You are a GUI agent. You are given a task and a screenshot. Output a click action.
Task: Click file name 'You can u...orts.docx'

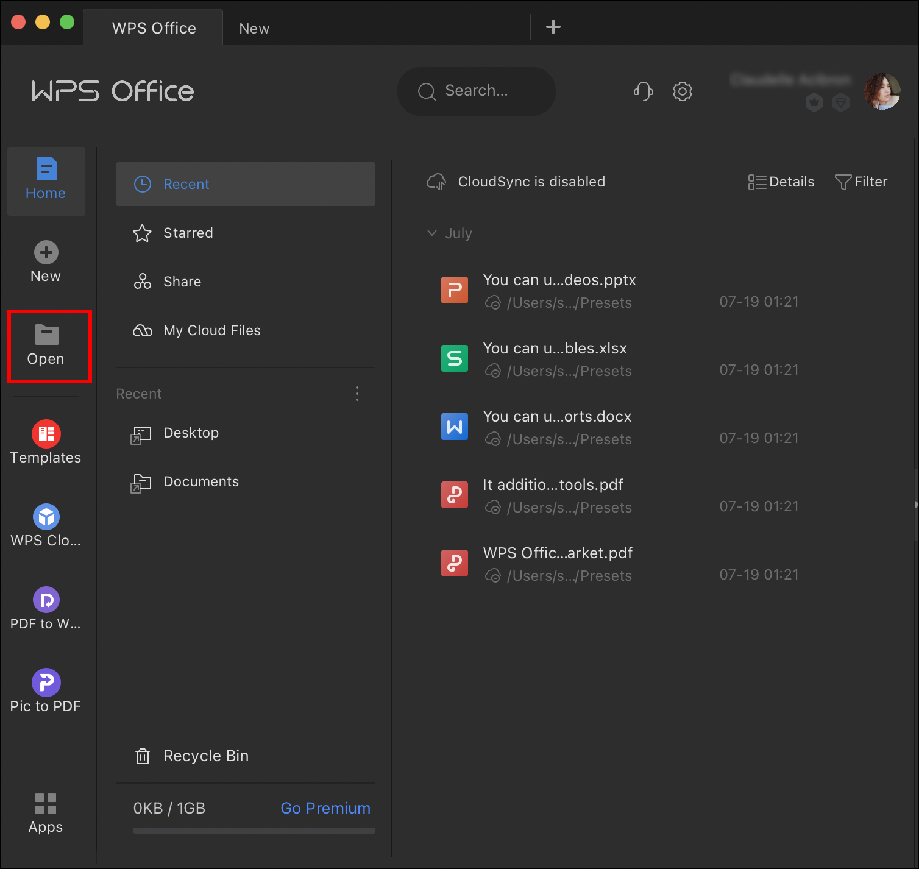click(x=557, y=417)
